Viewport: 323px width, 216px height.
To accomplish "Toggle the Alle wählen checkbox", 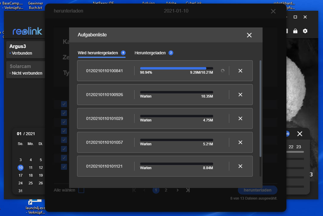I will [81, 190].
